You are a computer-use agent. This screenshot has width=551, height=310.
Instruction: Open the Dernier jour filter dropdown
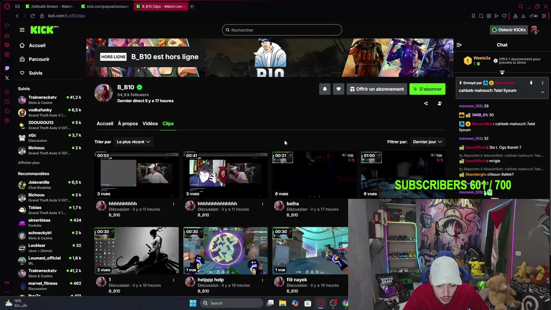pyautogui.click(x=427, y=142)
